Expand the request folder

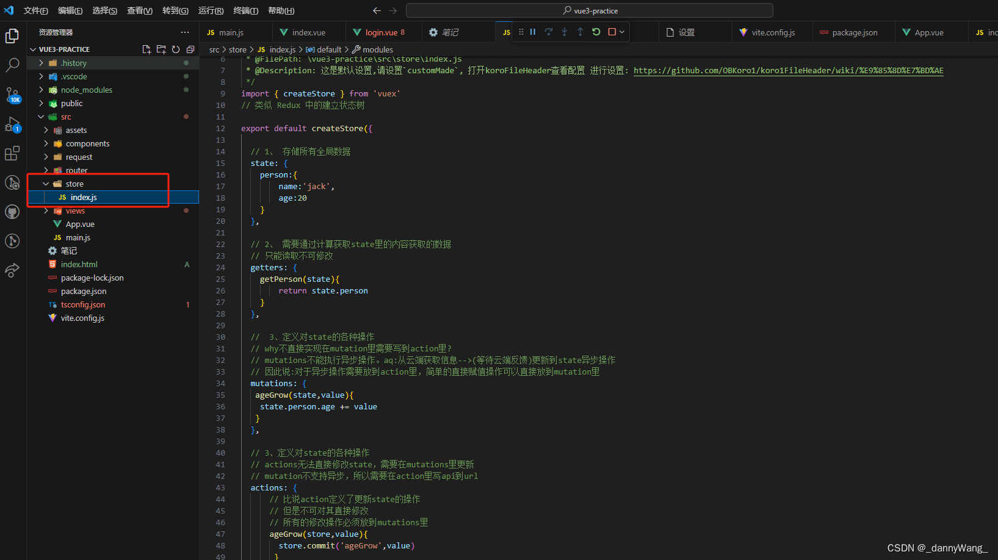[x=113, y=157]
